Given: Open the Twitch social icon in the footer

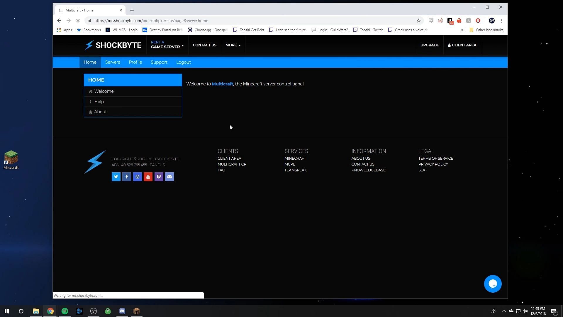Looking at the screenshot, I should [159, 177].
